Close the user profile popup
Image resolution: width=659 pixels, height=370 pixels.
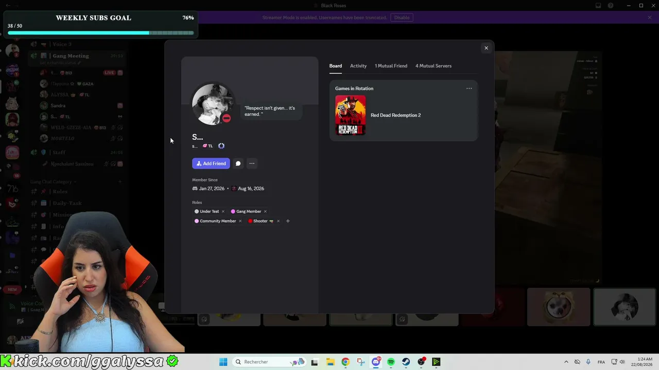[486, 48]
